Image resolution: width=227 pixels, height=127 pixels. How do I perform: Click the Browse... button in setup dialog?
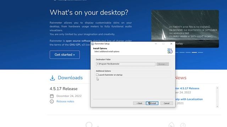[162, 64]
